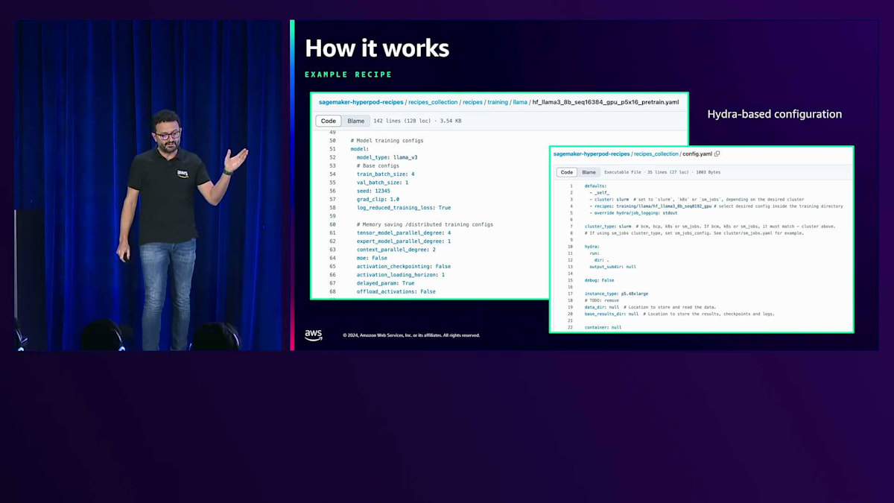Click the 'delayed_param: True' line

click(x=386, y=283)
